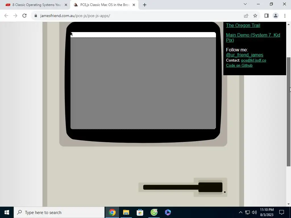The height and width of the screenshot is (218, 291).
Task: Click the emulated Mac screen
Action: click(143, 81)
